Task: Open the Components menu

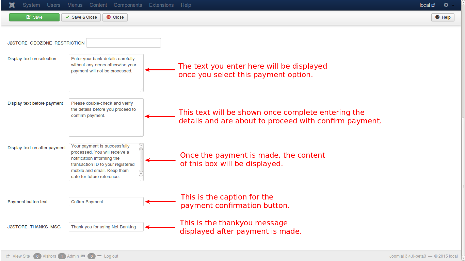Action: [x=128, y=5]
